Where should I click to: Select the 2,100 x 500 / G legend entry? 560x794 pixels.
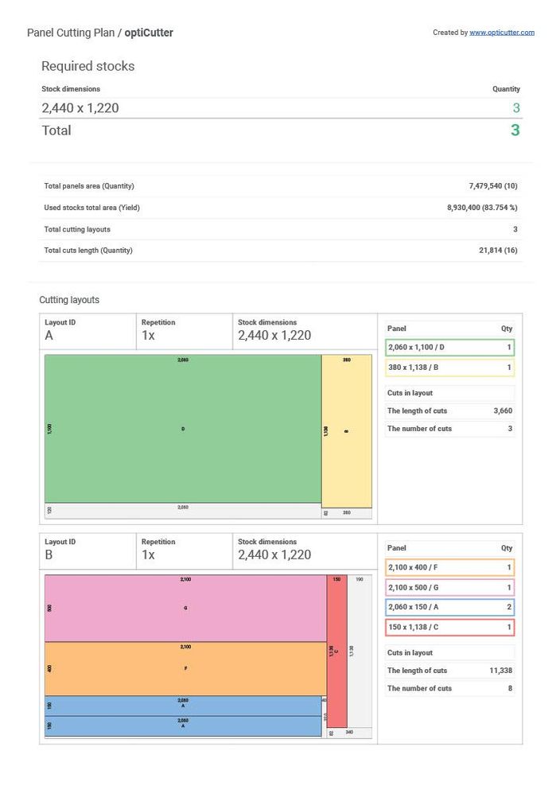(449, 588)
